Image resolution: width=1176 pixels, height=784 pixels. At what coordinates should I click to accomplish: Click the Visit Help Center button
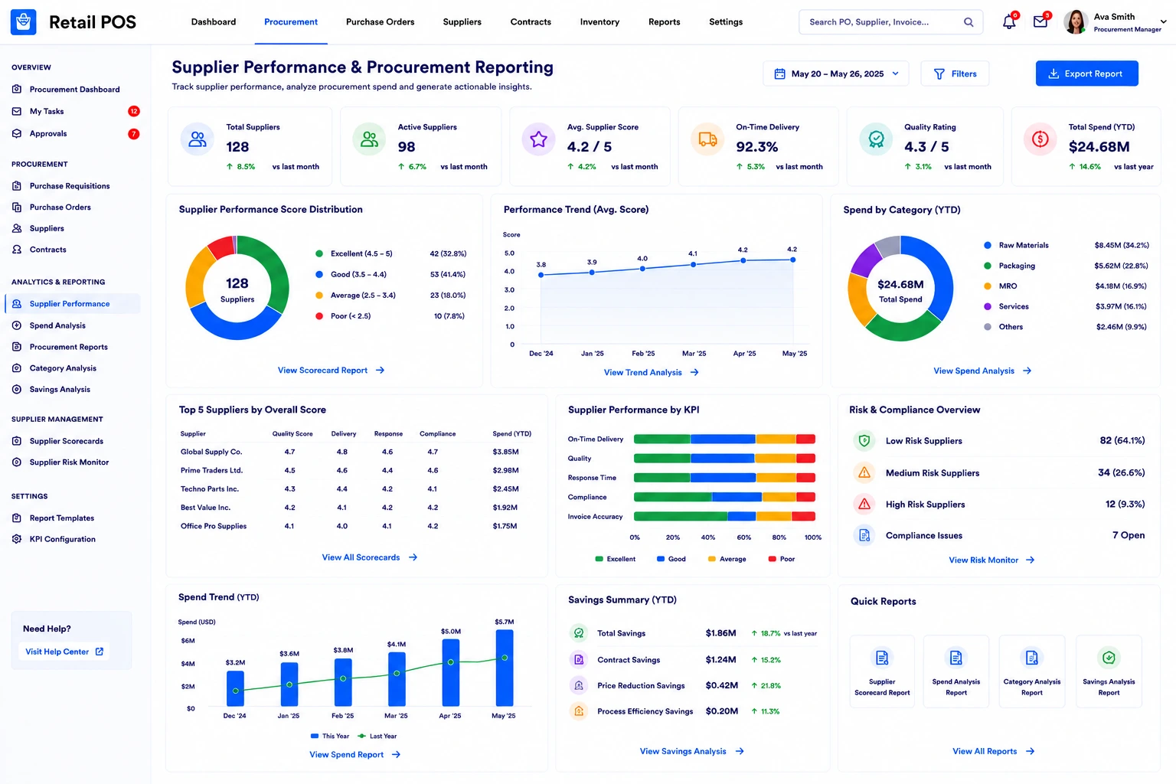[x=64, y=652]
